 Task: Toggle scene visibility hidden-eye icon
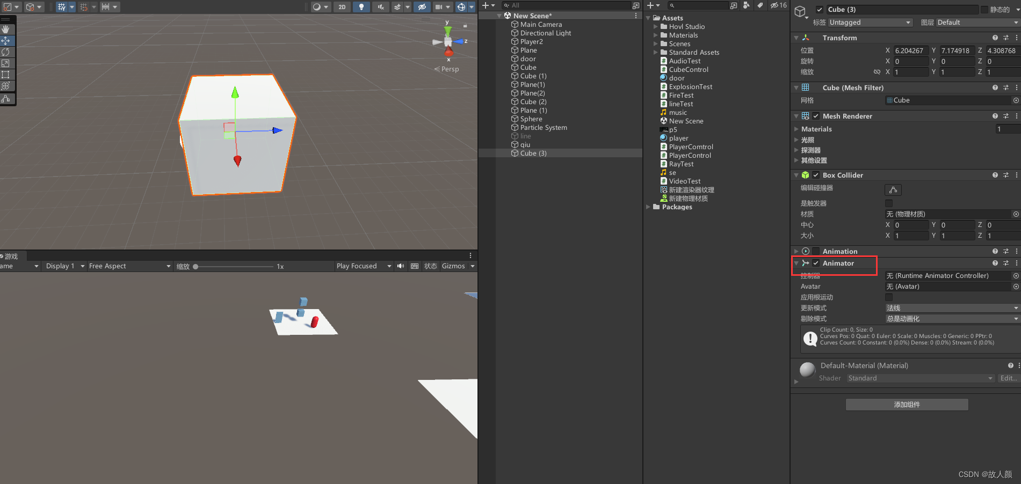422,7
